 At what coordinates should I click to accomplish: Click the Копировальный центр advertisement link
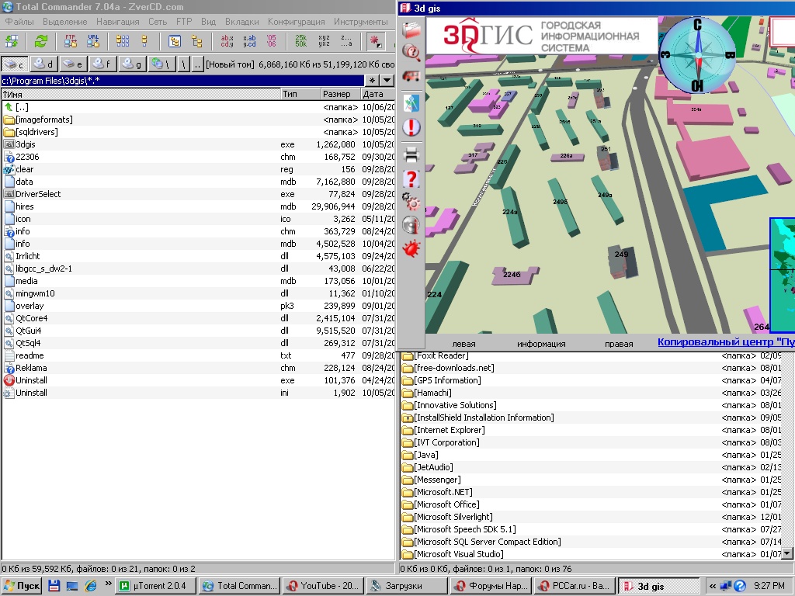pos(725,342)
